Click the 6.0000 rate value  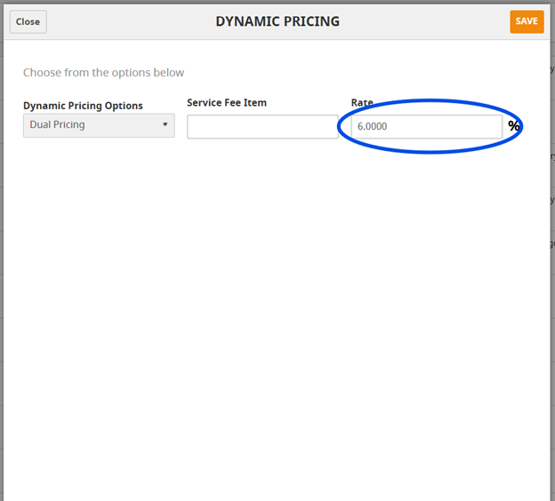(x=372, y=127)
